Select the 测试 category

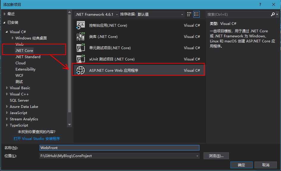click(19, 82)
